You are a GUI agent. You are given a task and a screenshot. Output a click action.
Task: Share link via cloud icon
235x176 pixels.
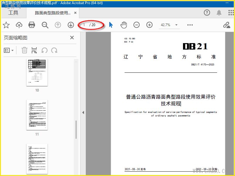click(226, 25)
